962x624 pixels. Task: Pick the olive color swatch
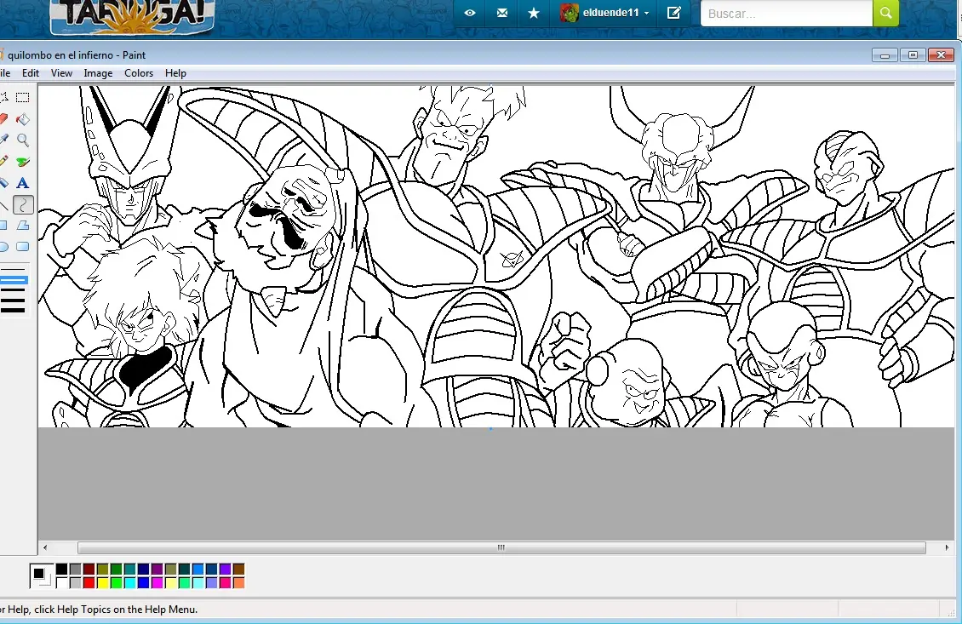pos(102,569)
